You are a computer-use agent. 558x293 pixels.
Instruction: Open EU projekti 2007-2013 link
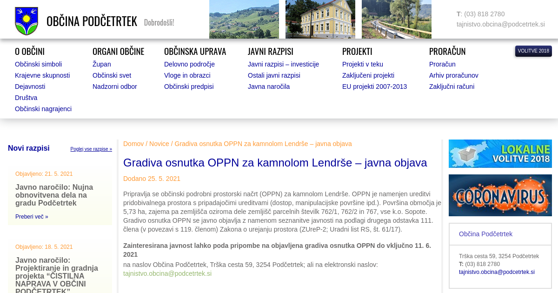pos(374,87)
